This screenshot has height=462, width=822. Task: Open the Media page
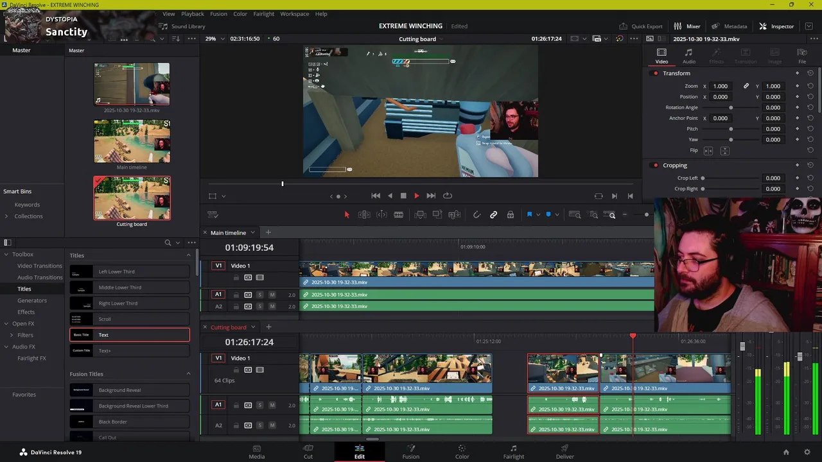257,452
